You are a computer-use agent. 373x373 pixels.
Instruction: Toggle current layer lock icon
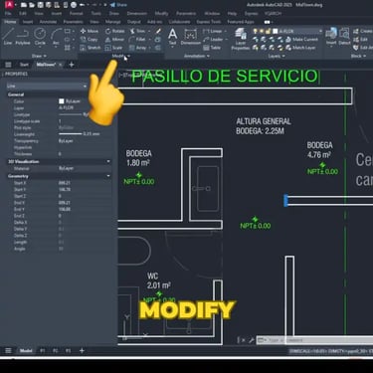point(268,31)
